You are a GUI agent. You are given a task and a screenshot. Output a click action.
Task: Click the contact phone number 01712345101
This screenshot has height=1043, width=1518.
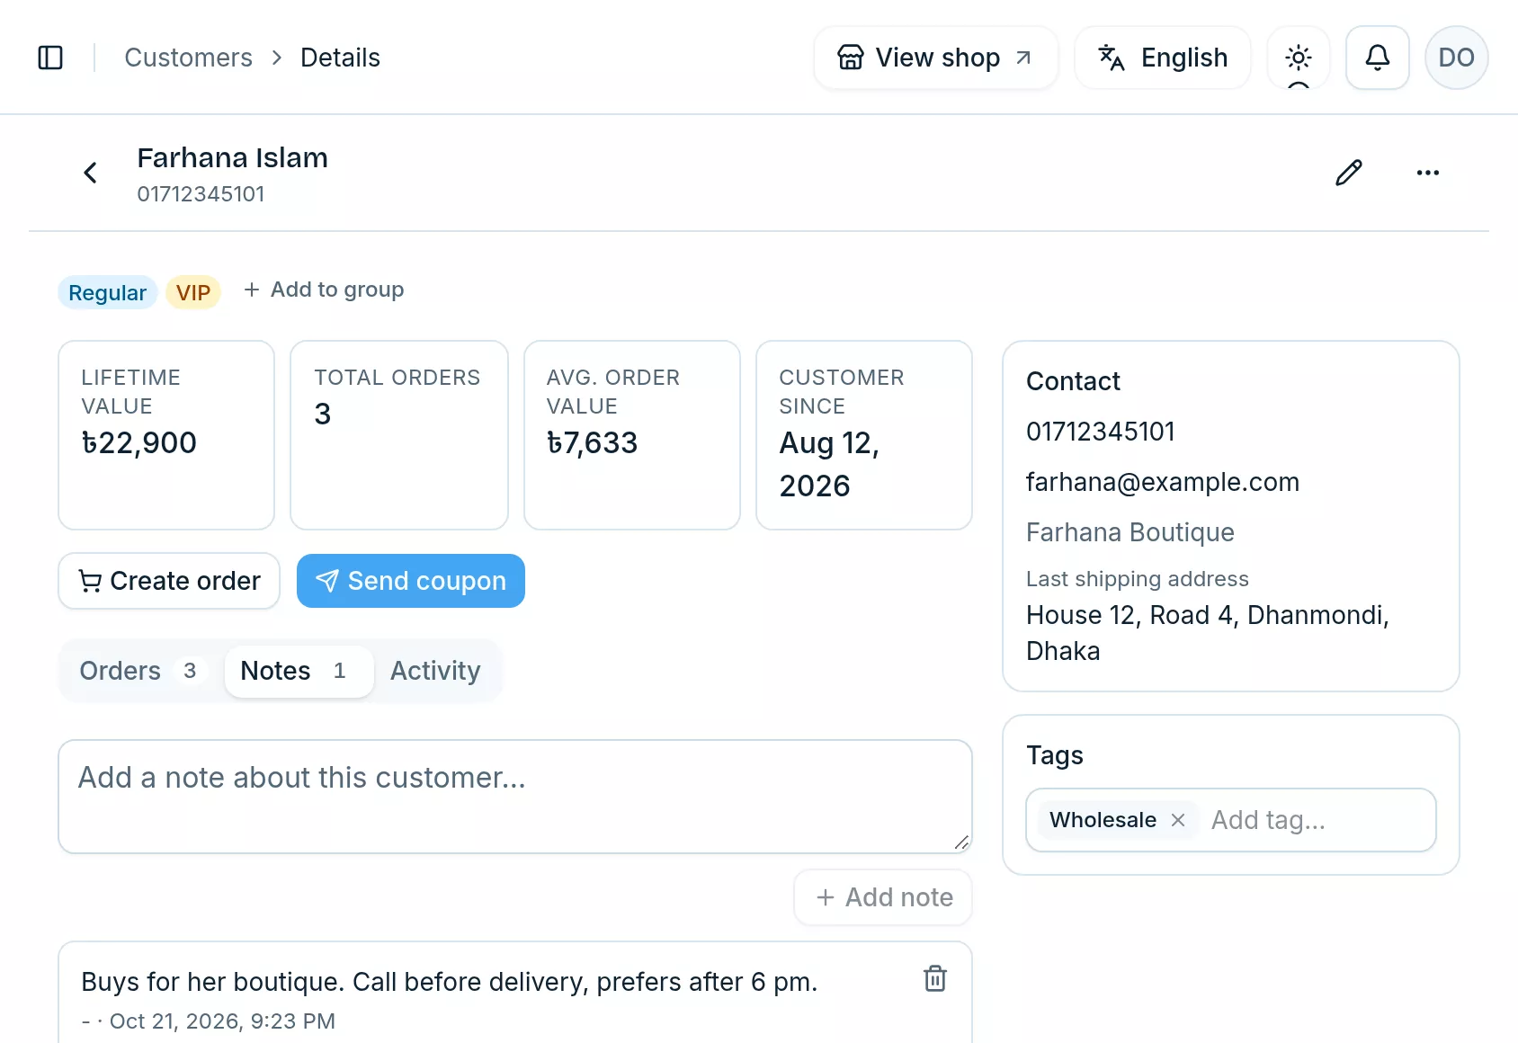(x=1101, y=432)
